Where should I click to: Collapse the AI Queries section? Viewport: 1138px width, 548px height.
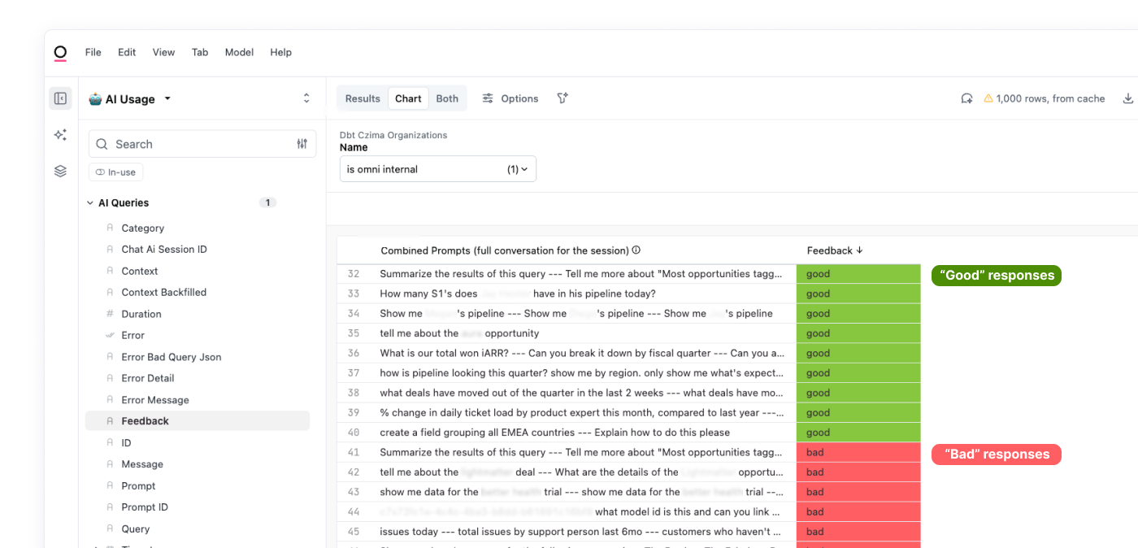point(89,202)
